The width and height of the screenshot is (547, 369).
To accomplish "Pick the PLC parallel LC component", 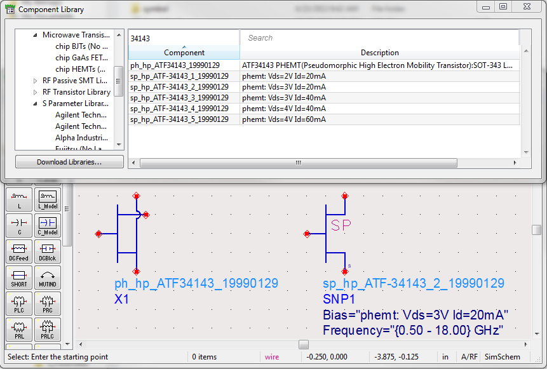I will click(19, 304).
